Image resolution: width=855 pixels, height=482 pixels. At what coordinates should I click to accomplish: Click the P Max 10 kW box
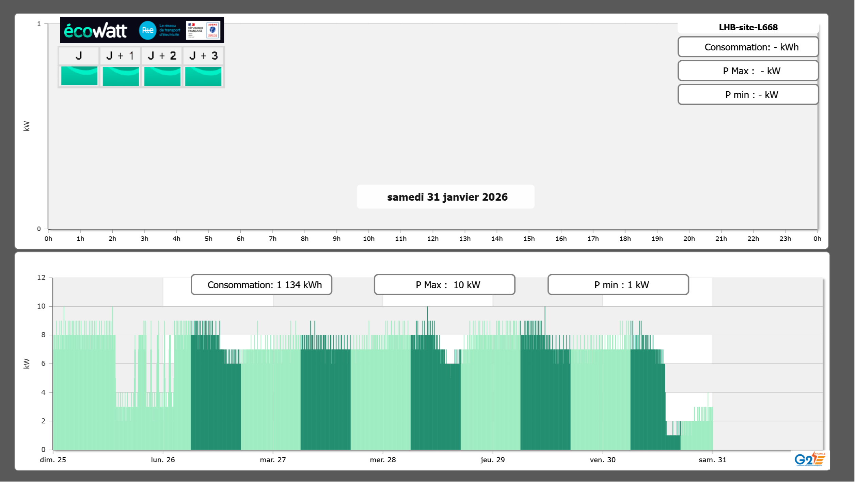click(x=444, y=285)
